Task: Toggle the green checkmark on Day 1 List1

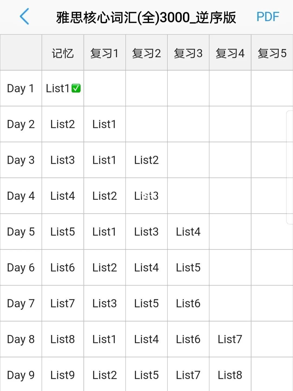Action: point(76,88)
